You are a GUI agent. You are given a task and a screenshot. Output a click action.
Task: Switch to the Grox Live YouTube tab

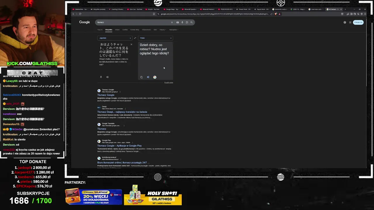(134, 9)
